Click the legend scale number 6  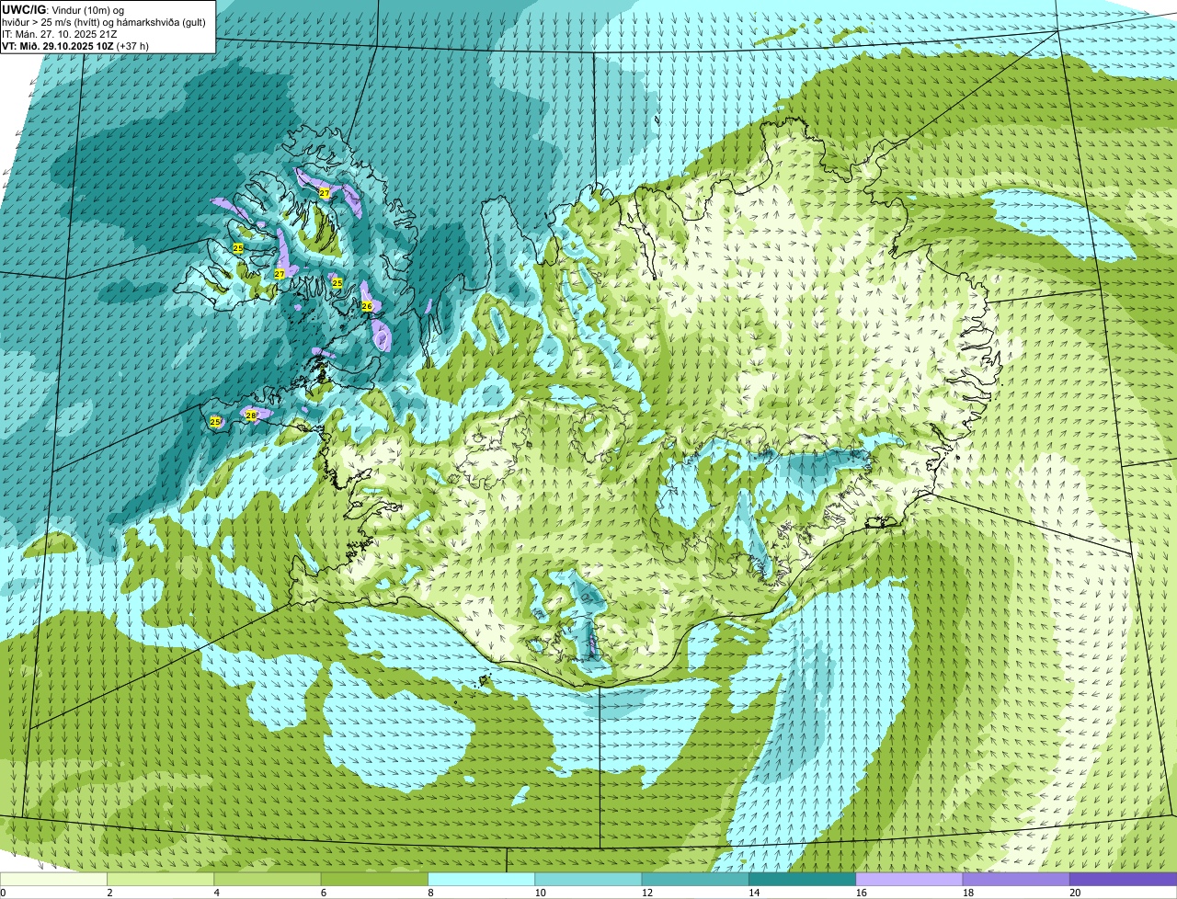(x=323, y=893)
